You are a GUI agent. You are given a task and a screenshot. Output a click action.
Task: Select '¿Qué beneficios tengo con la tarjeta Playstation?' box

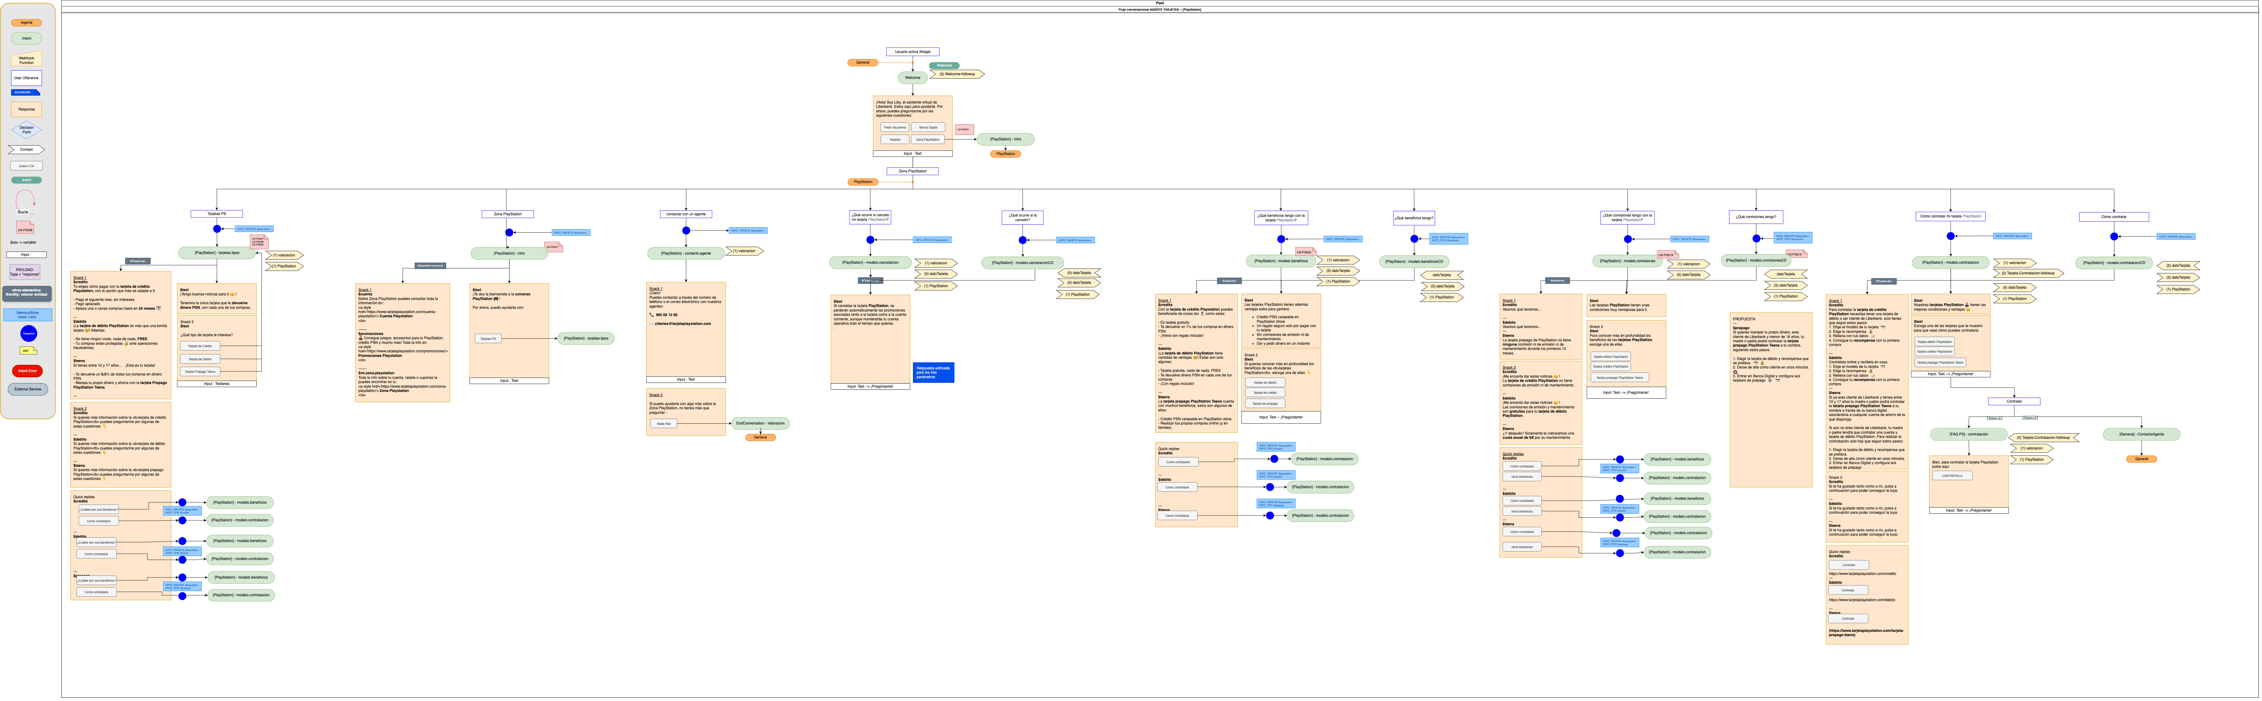(x=1281, y=218)
